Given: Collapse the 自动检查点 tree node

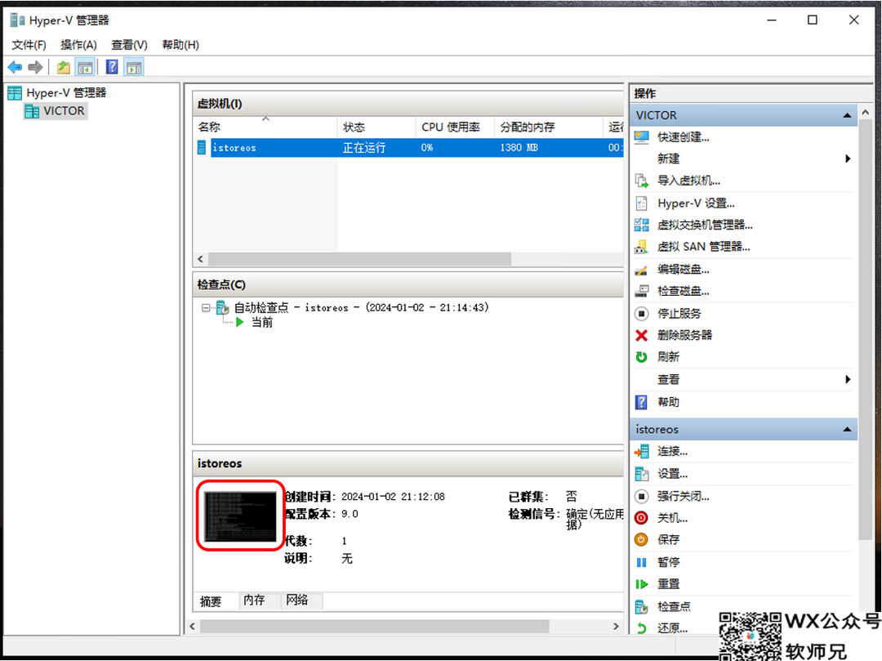Looking at the screenshot, I should 206,308.
